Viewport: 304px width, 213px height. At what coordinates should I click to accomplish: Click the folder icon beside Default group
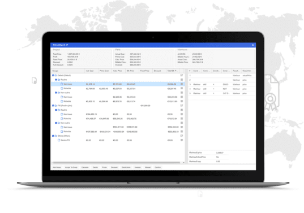pos(56,76)
